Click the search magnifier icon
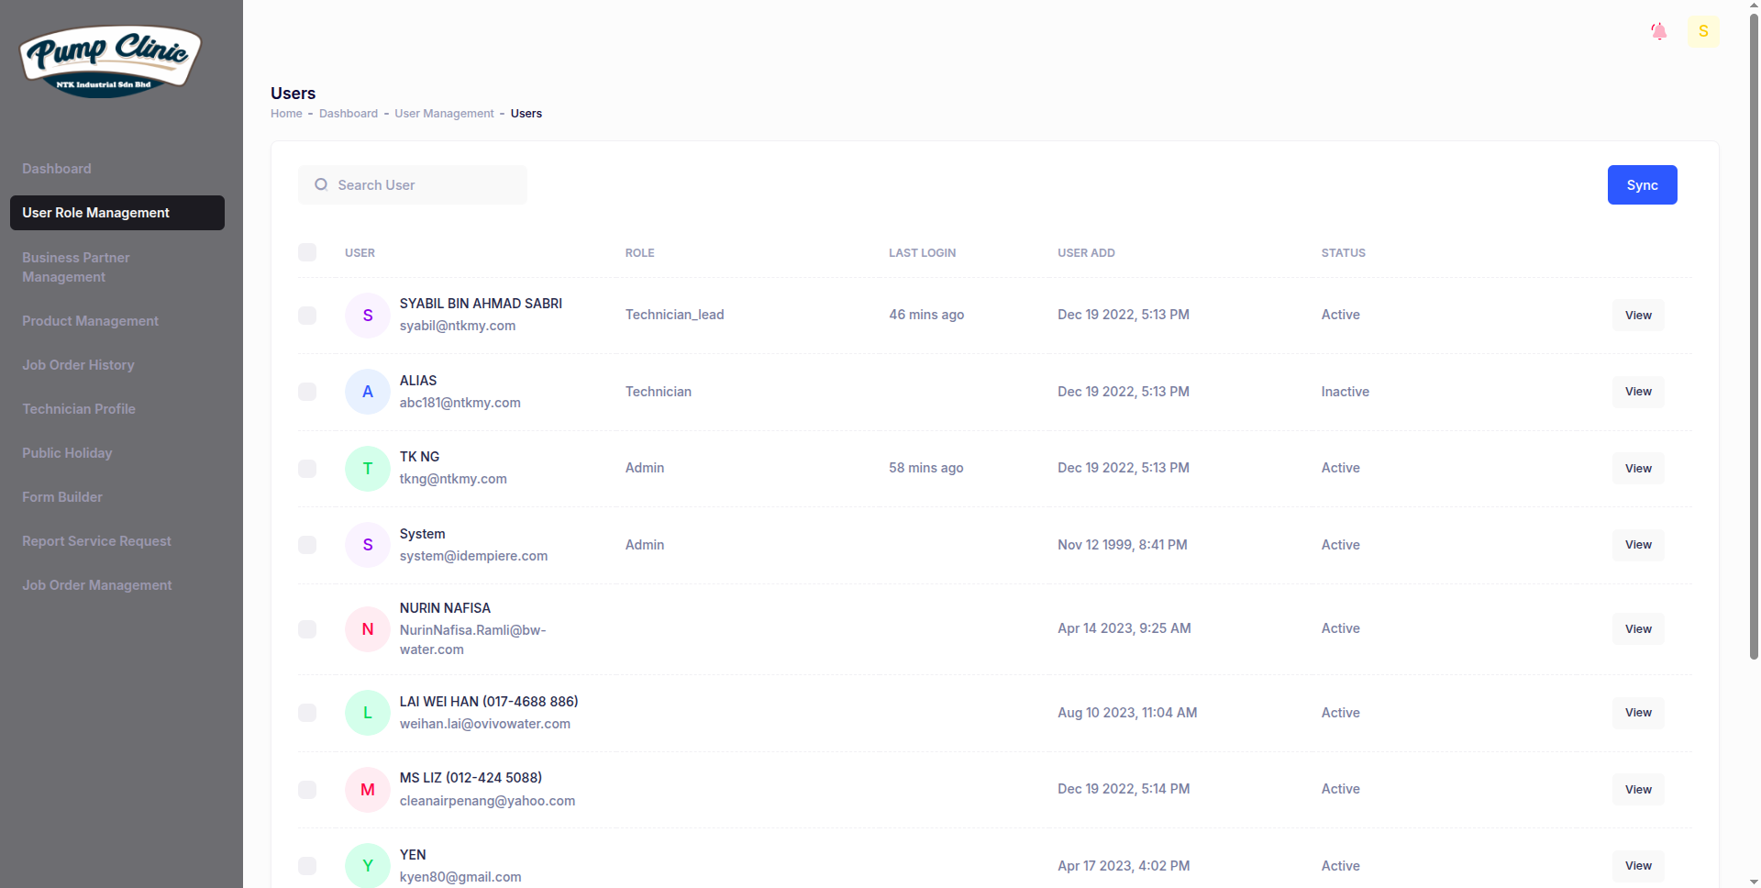The width and height of the screenshot is (1761, 888). pyautogui.click(x=321, y=185)
